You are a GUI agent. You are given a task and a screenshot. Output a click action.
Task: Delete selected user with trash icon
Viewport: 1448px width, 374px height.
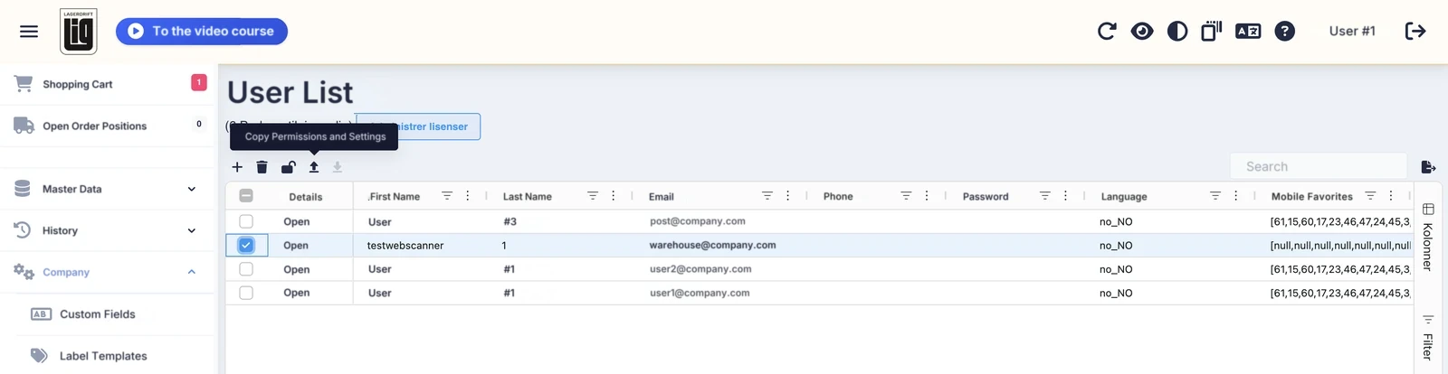(x=262, y=167)
